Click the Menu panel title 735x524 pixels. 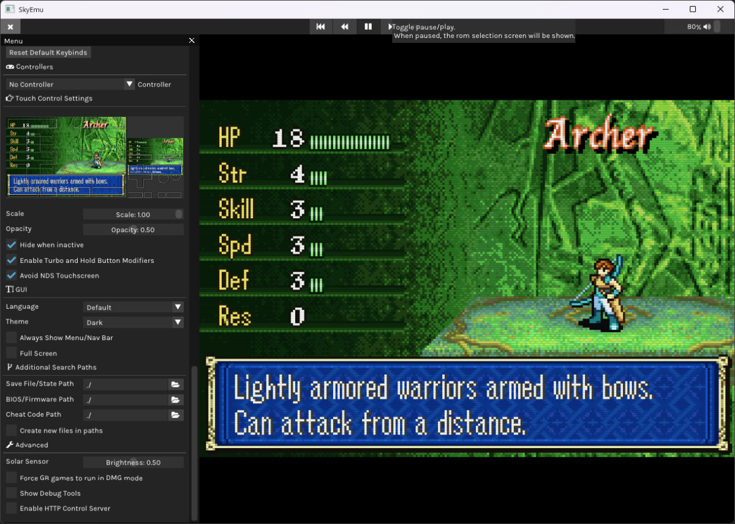pos(13,40)
